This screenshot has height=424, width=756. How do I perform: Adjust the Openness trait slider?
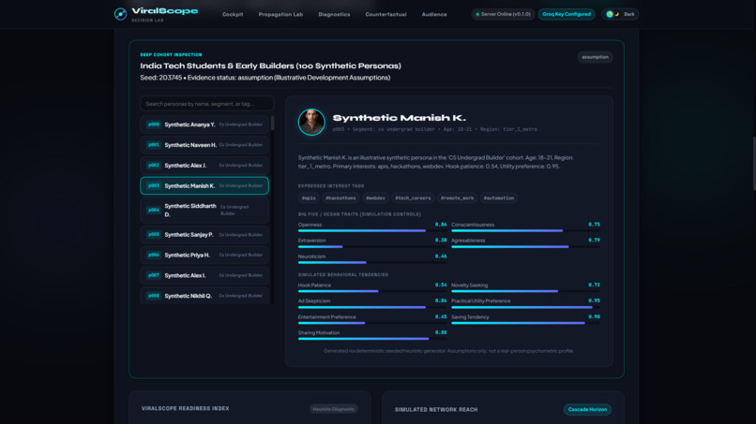point(372,231)
